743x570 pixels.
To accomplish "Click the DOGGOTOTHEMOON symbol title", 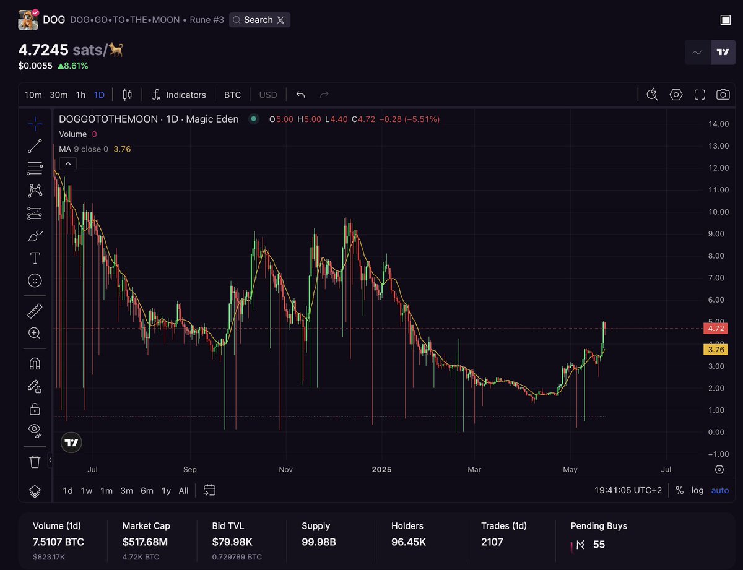I will 149,119.
